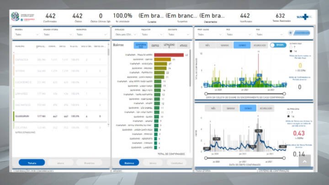
Task: Click the Bairros chart vertical scrollbar
Action: (190, 68)
